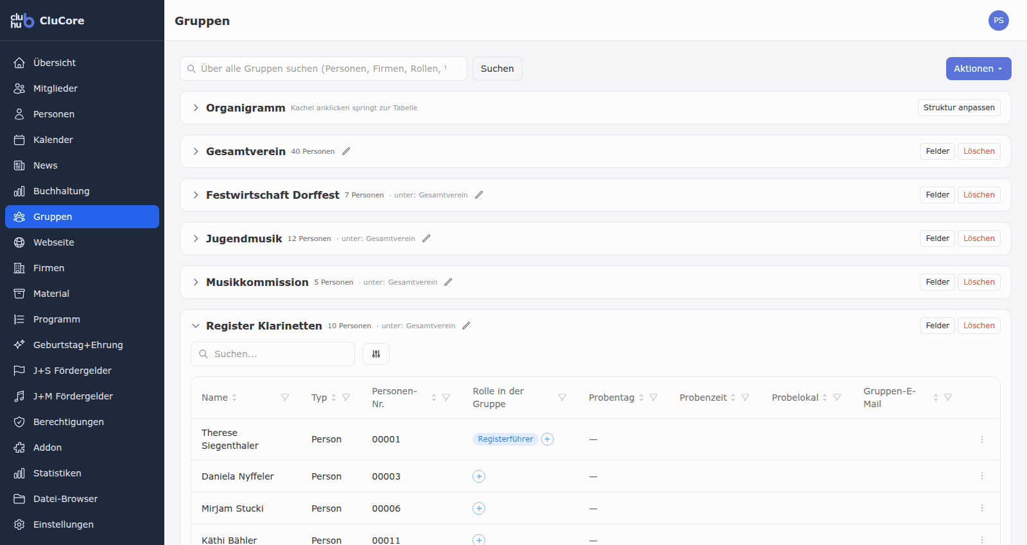Open Felder for Register Klarinetten
Image resolution: width=1027 pixels, height=545 pixels.
[937, 326]
